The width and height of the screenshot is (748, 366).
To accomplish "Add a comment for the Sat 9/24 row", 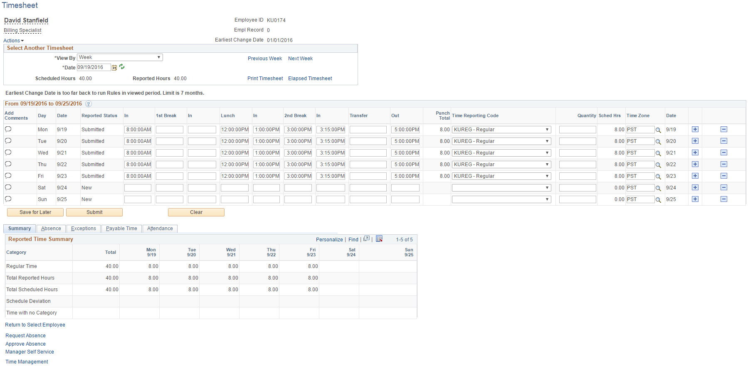I will [x=8, y=187].
